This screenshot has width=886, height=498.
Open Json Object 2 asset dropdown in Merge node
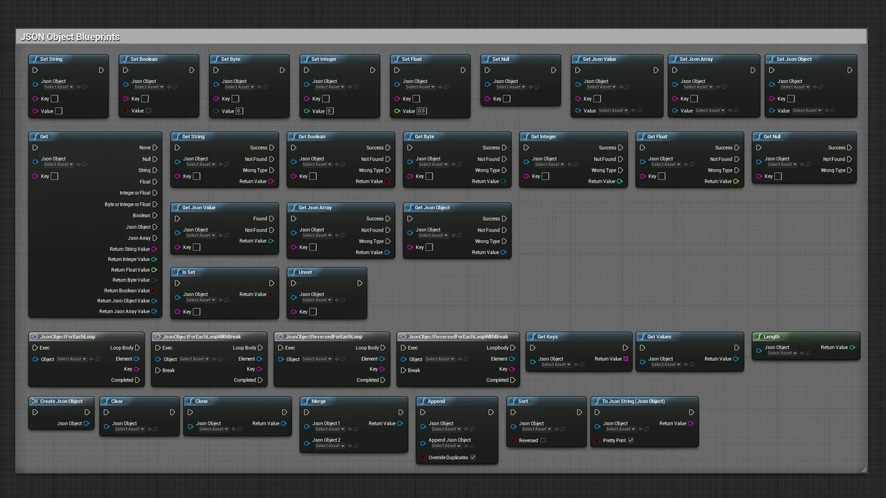coord(327,446)
